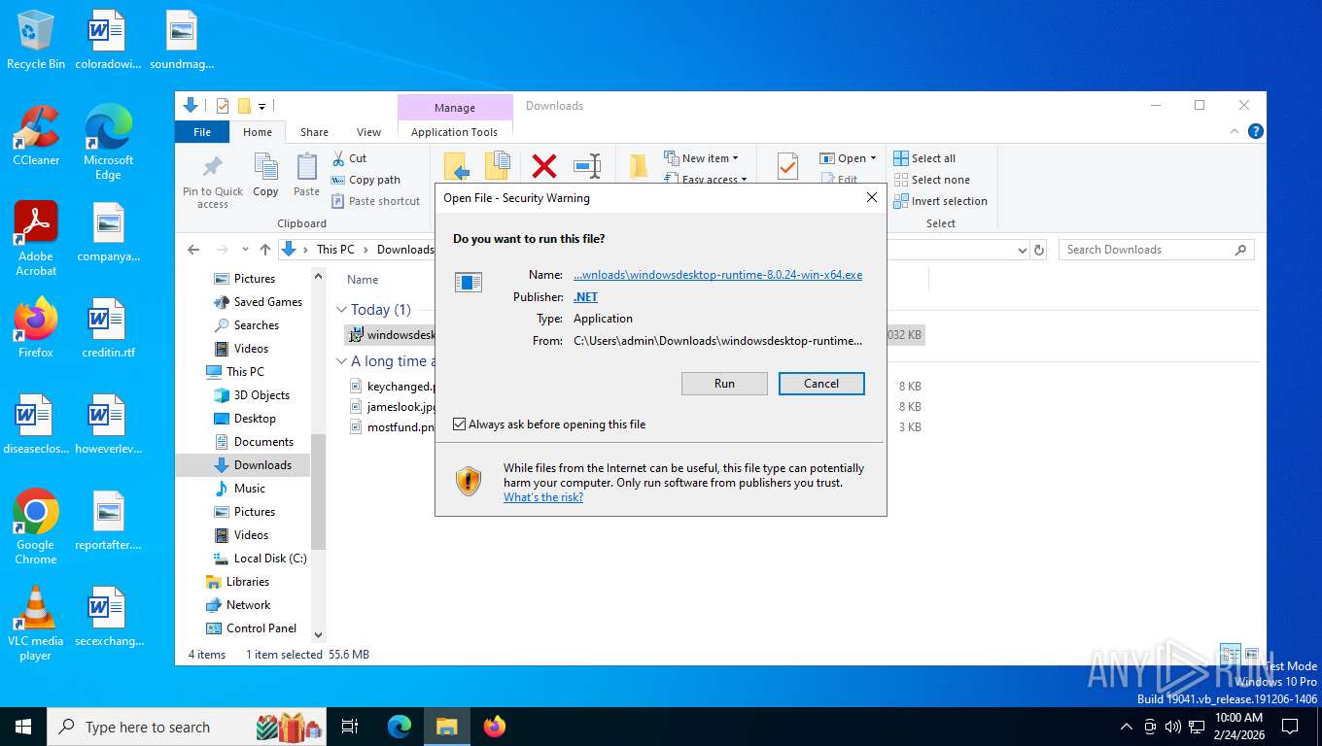Collapse the Today (1) group
The image size is (1322, 746).
point(341,310)
